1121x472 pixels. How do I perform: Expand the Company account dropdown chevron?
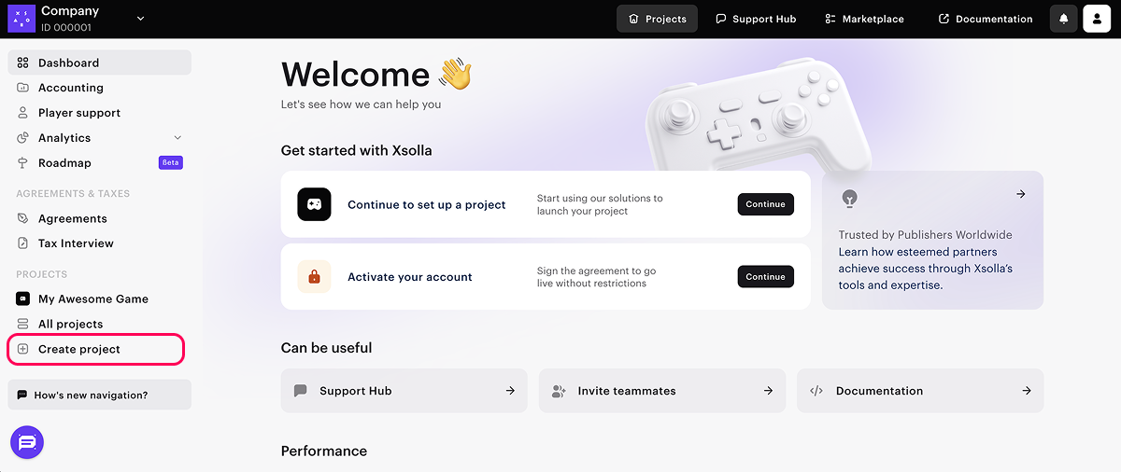tap(141, 19)
